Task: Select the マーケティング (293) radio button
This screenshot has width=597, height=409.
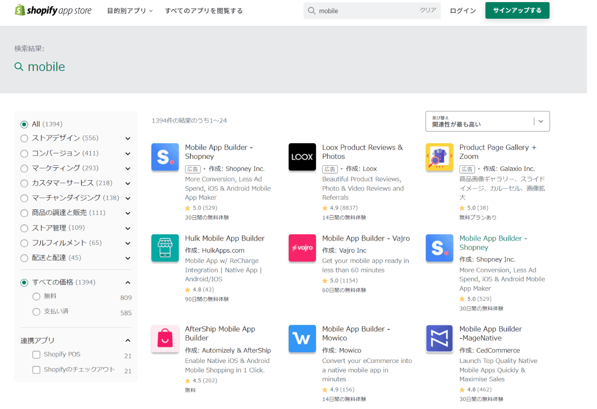Action: [24, 168]
